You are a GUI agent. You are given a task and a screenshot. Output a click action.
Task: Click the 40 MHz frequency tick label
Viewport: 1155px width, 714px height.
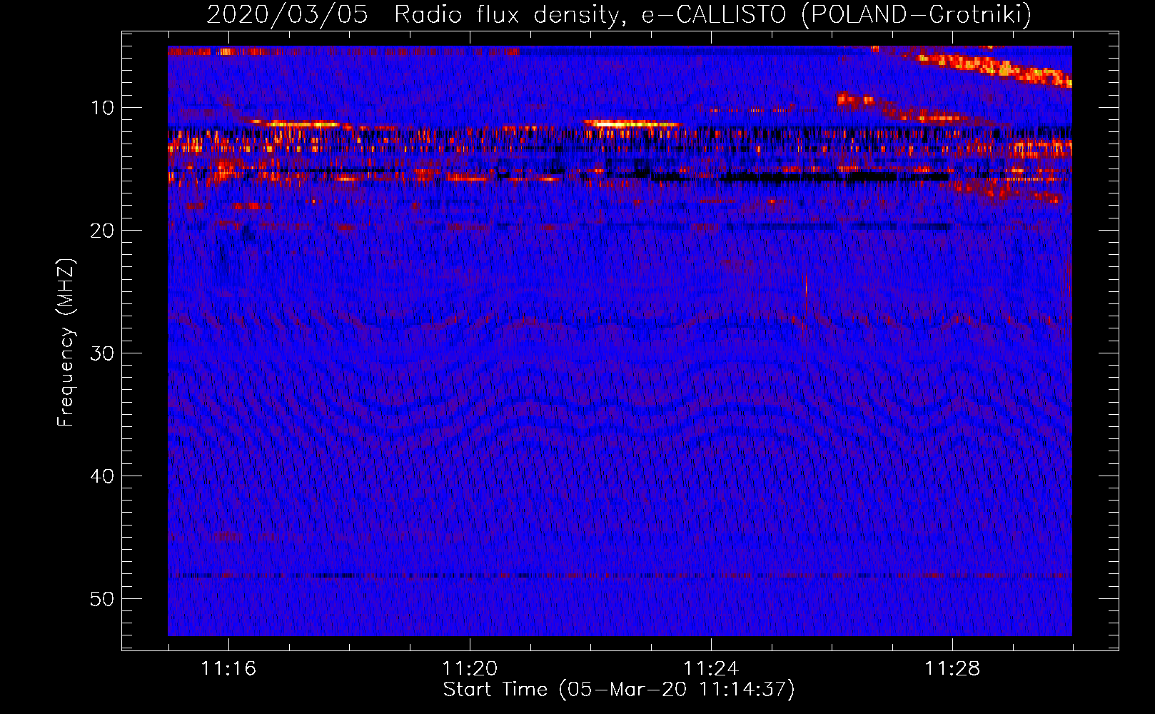[x=103, y=476]
